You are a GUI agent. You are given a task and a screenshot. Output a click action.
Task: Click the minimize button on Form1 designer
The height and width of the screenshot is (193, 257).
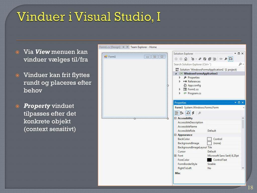148,57
